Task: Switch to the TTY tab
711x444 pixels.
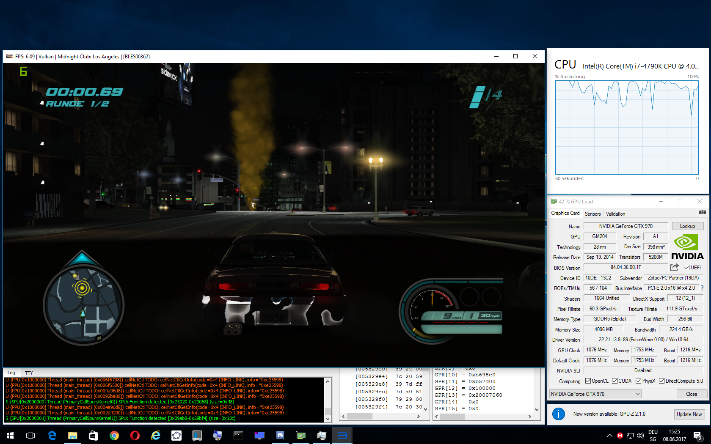Action: [29, 373]
